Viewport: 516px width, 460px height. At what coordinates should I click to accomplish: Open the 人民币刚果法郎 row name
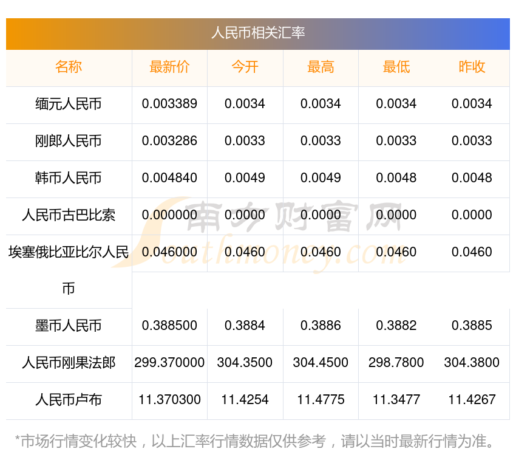tap(69, 363)
